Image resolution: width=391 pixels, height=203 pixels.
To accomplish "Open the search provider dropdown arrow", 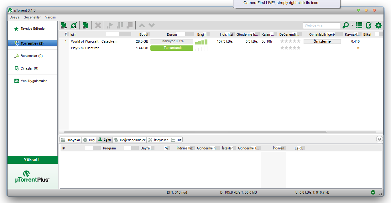I will [x=352, y=26].
